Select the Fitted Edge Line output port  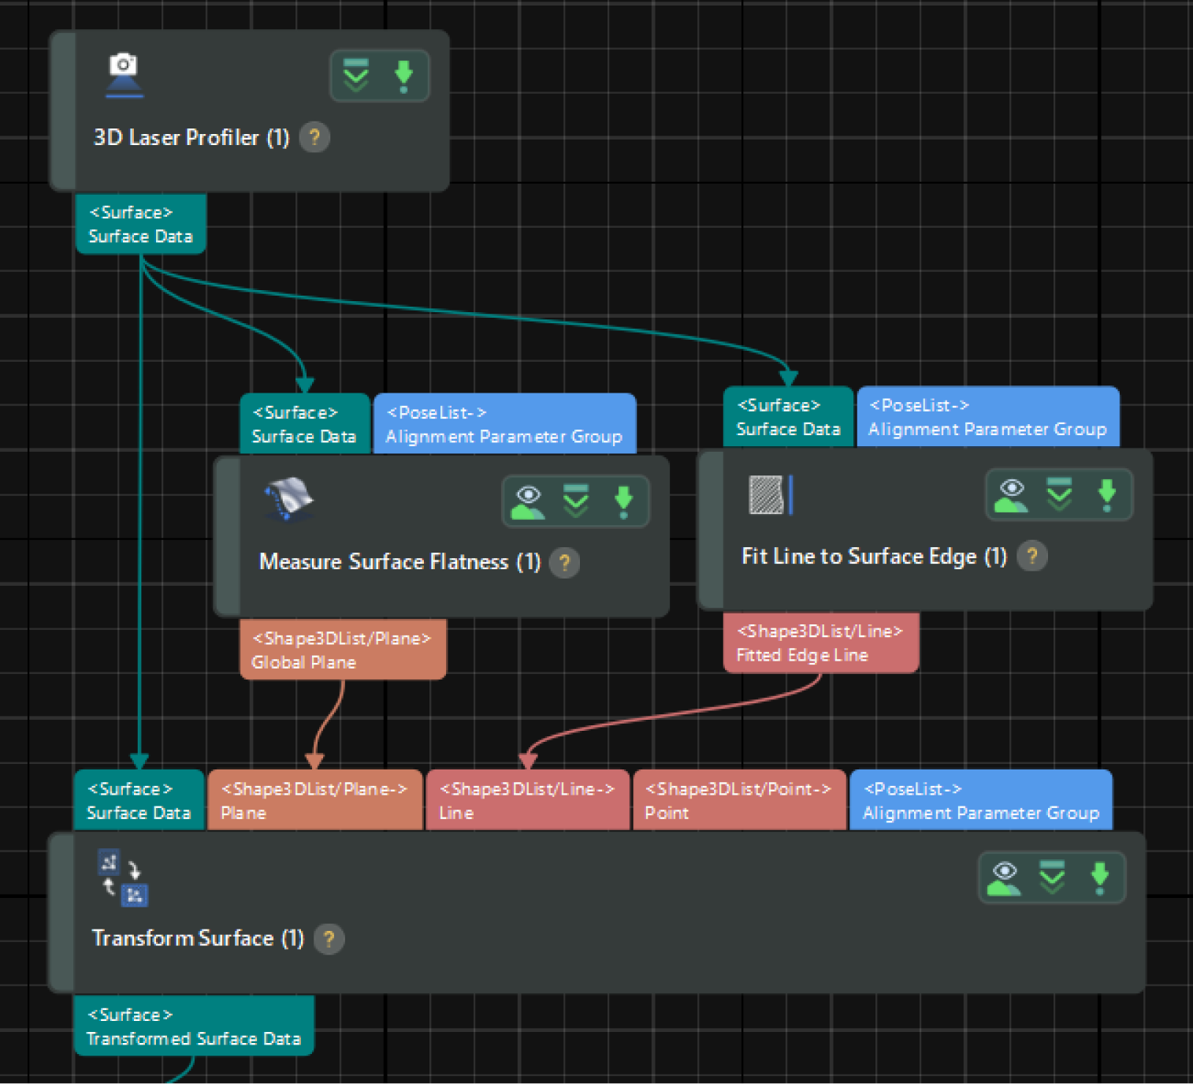[x=820, y=643]
